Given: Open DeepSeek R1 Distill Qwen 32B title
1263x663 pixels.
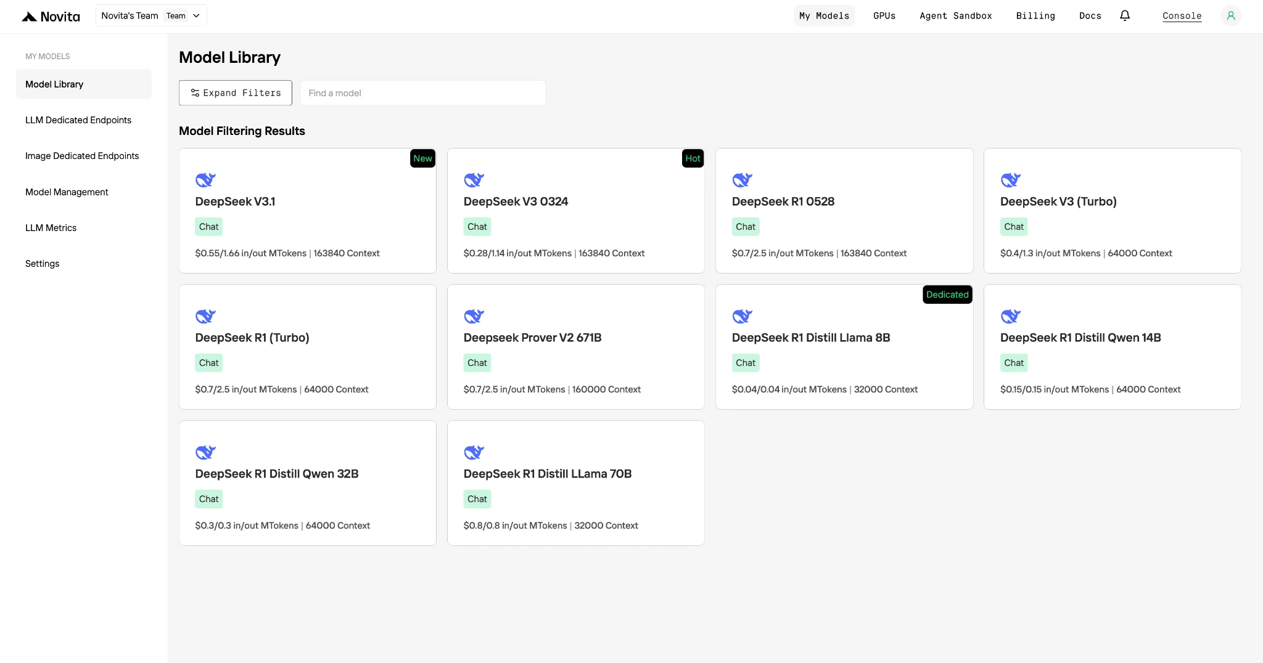Looking at the screenshot, I should pos(277,474).
